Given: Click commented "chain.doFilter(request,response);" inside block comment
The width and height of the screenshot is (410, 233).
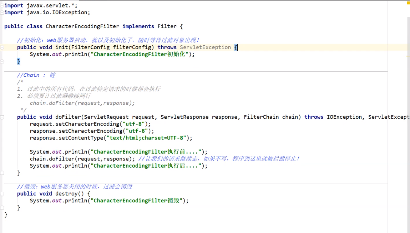Looking at the screenshot, I should (x=82, y=103).
